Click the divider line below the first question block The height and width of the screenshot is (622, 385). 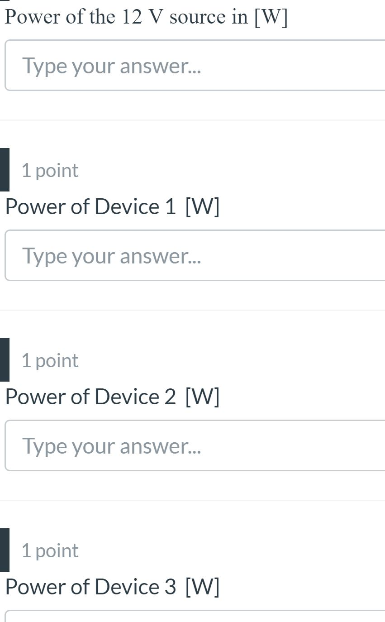(x=192, y=120)
